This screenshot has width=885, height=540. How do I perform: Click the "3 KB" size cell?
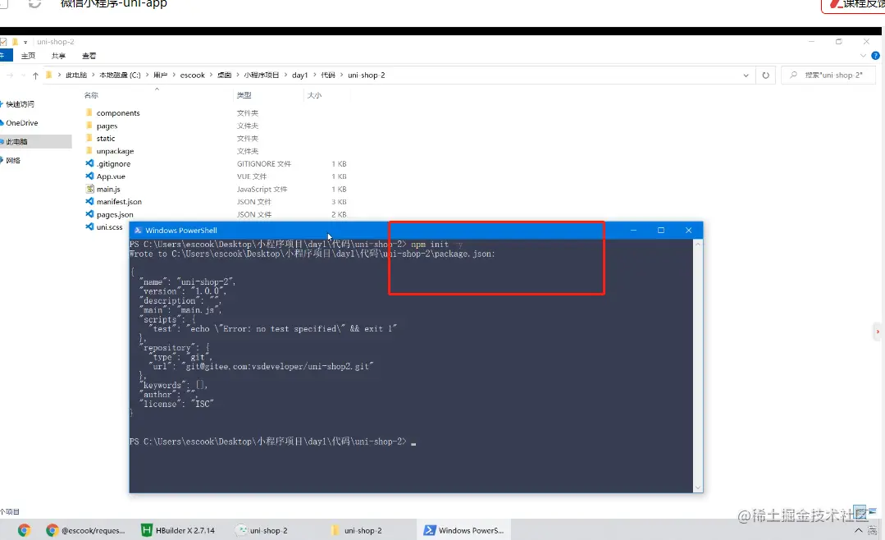[x=339, y=202]
